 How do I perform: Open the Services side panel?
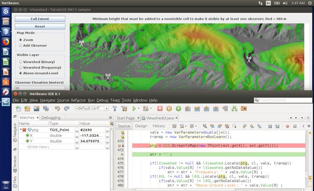pos(15,164)
